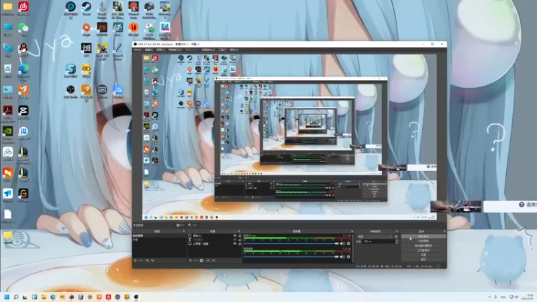The image size is (537, 302).
Task: Open scene transition type dropdown
Action: click(375, 237)
